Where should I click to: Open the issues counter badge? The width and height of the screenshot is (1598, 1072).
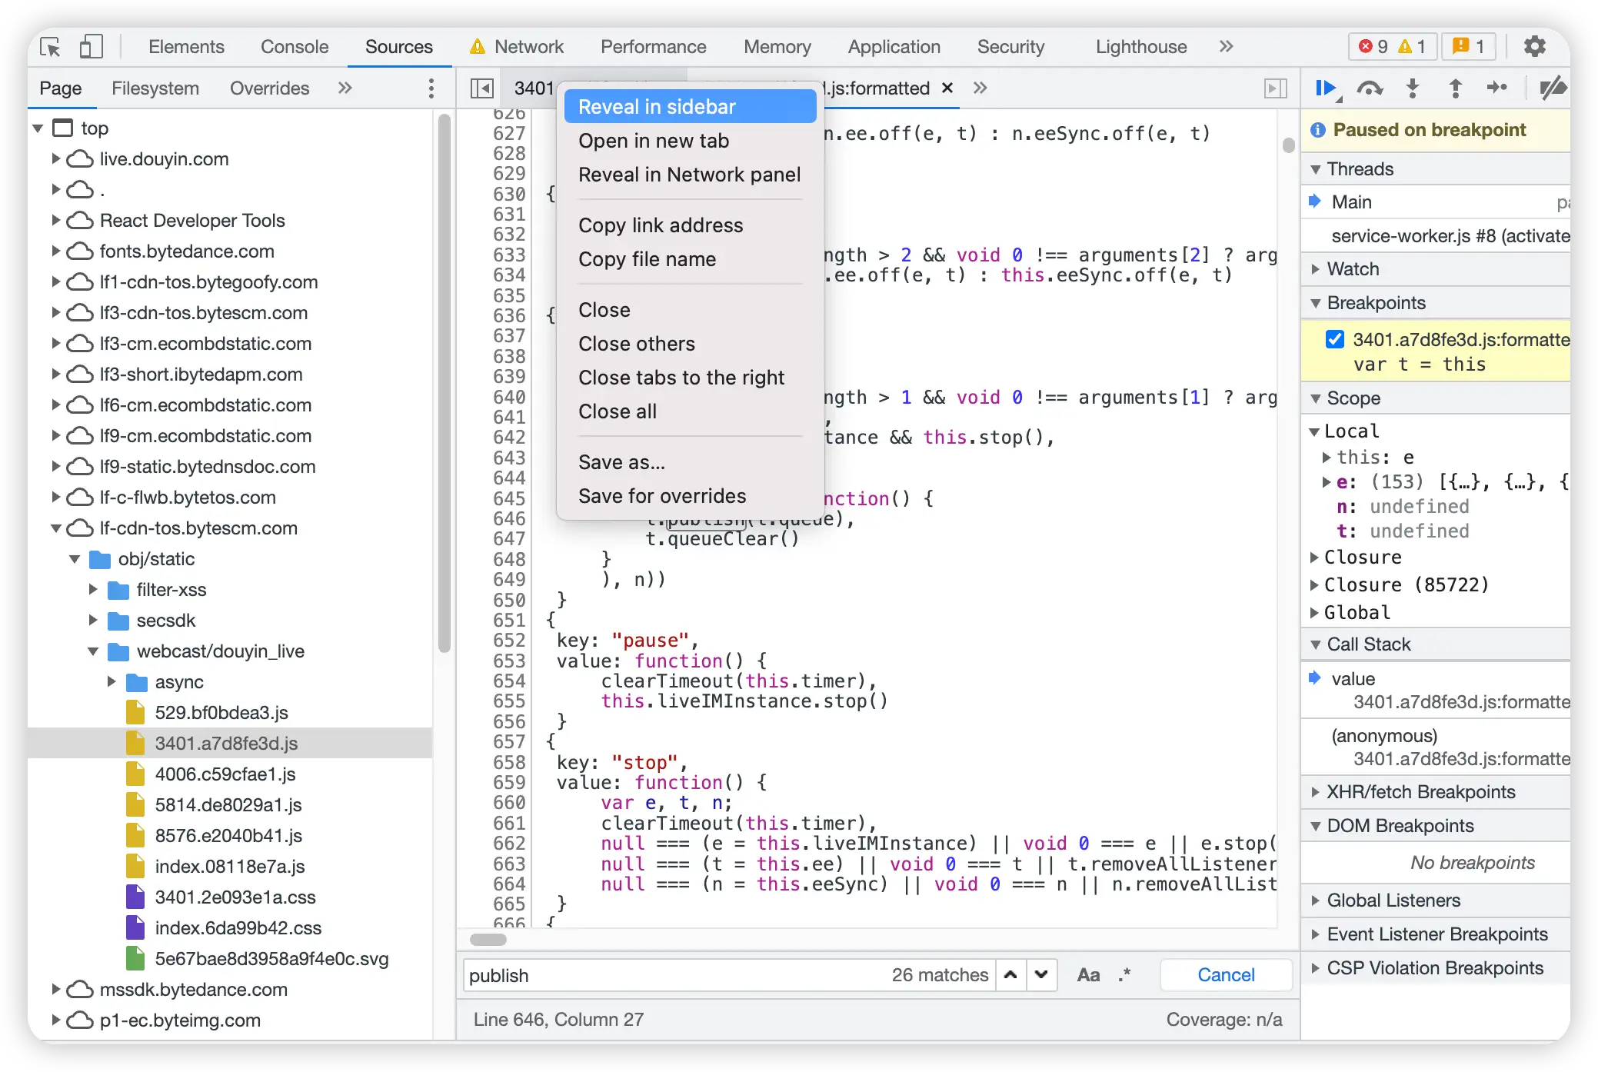[1469, 47]
